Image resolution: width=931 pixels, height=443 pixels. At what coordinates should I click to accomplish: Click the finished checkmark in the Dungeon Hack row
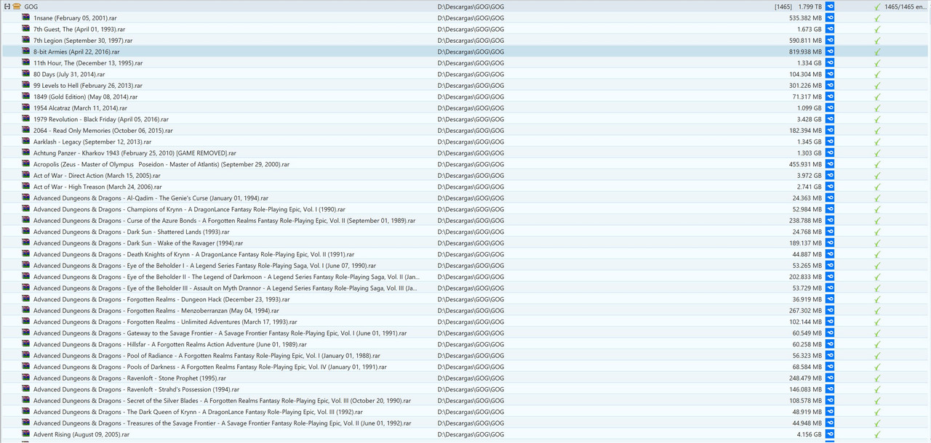point(877,299)
